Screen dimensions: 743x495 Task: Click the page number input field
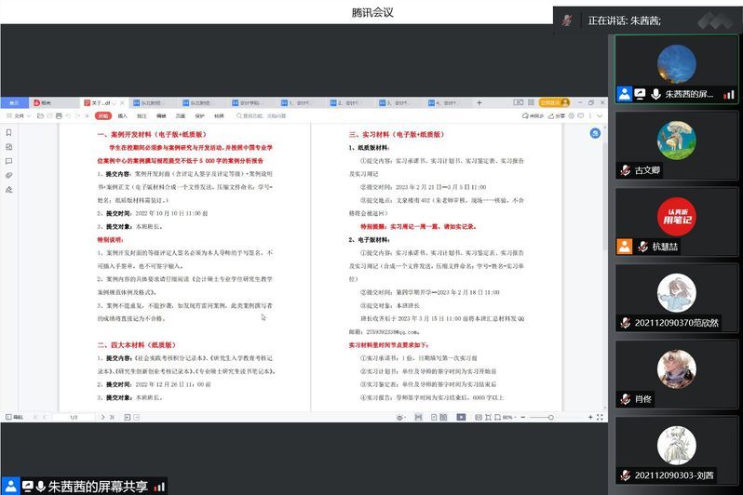click(x=74, y=418)
